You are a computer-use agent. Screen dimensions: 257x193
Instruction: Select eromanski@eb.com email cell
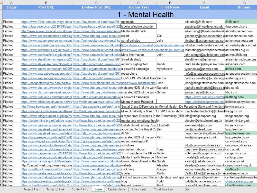(x=204, y=125)
